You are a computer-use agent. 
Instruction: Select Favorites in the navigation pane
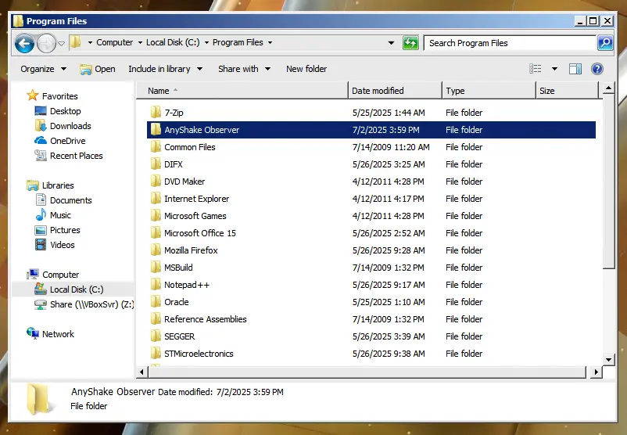click(x=52, y=96)
